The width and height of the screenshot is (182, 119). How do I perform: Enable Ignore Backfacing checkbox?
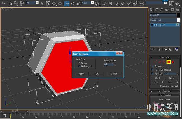pyautogui.click(x=153, y=70)
